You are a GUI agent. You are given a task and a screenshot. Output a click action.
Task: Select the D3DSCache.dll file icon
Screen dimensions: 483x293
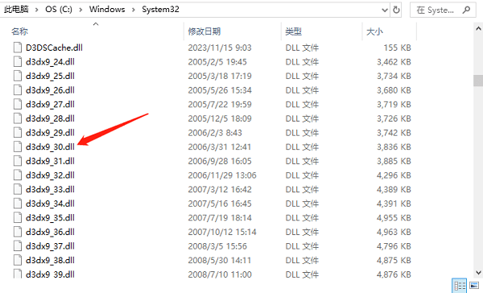18,47
